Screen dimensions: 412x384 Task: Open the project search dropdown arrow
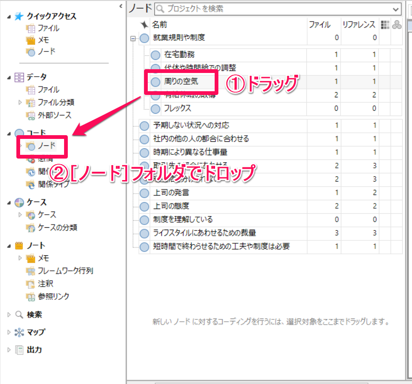(x=397, y=8)
